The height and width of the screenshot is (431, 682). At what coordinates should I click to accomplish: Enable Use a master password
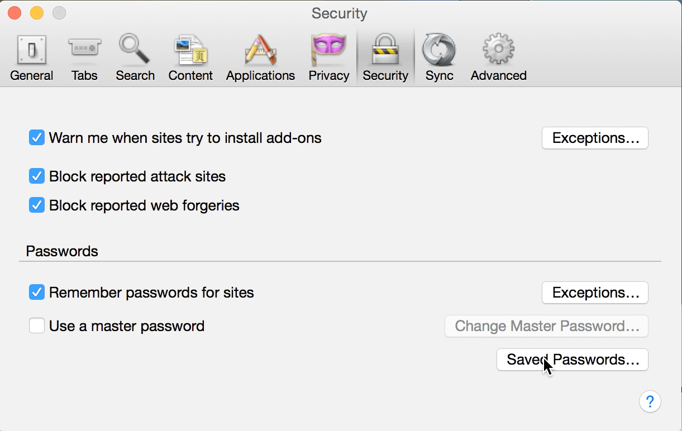[x=37, y=326]
